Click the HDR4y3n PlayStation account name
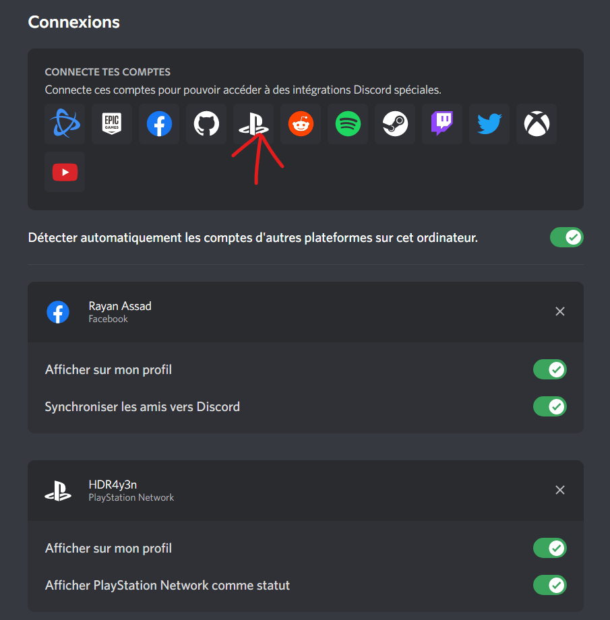The image size is (610, 620). tap(113, 485)
